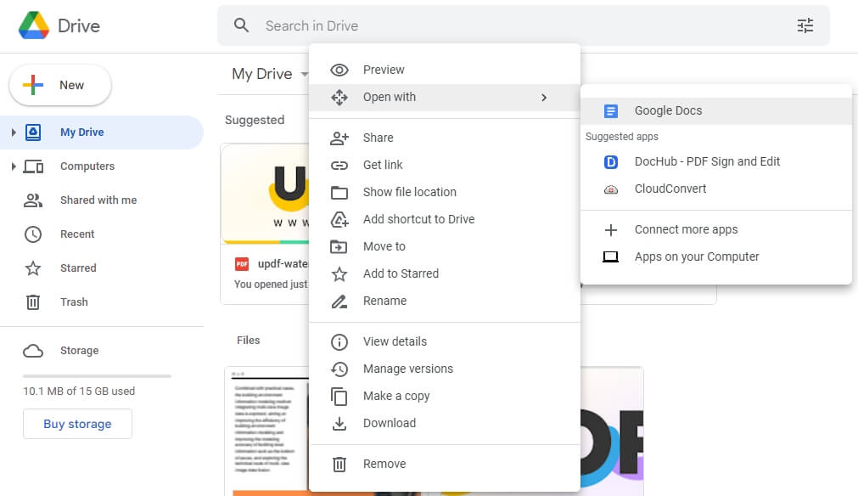Expand the My Drive tree arrow
This screenshot has width=858, height=496.
(x=14, y=132)
